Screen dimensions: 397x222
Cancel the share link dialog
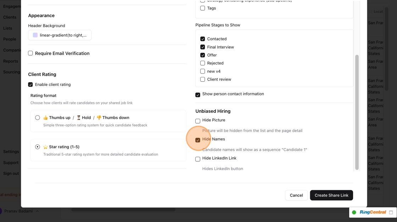pos(296,195)
